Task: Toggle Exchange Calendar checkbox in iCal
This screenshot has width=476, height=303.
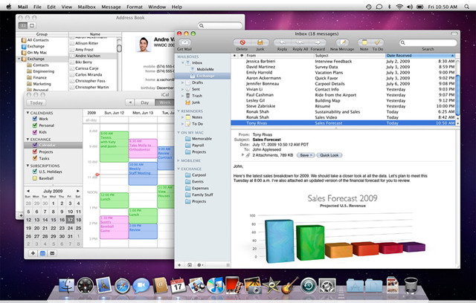Action: click(35, 145)
